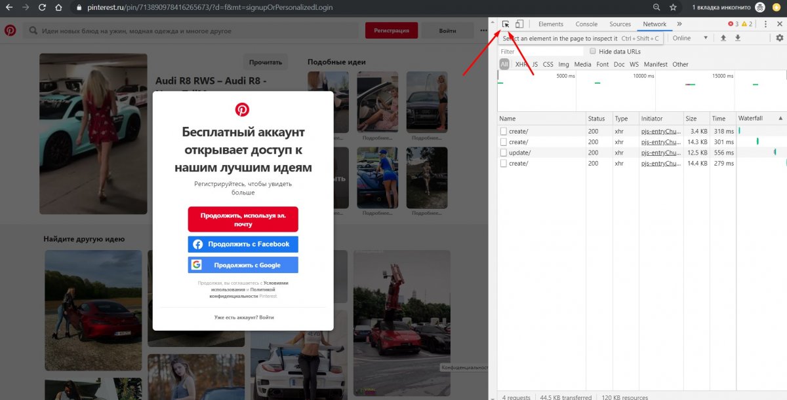Click the browser home icon
The height and width of the screenshot is (400, 787).
58,8
